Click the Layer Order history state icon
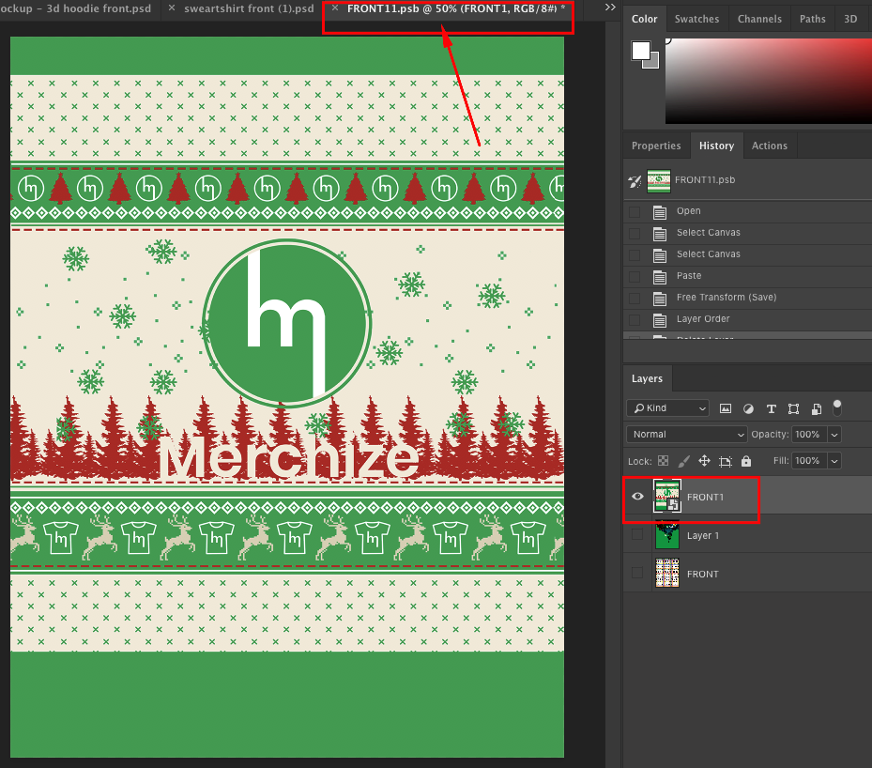This screenshot has width=872, height=768. coord(660,320)
